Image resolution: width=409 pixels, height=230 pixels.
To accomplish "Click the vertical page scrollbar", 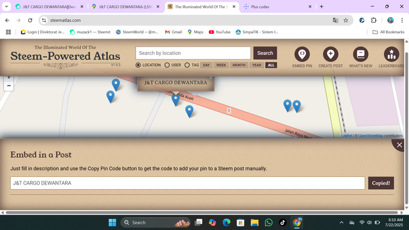I will click(x=406, y=128).
